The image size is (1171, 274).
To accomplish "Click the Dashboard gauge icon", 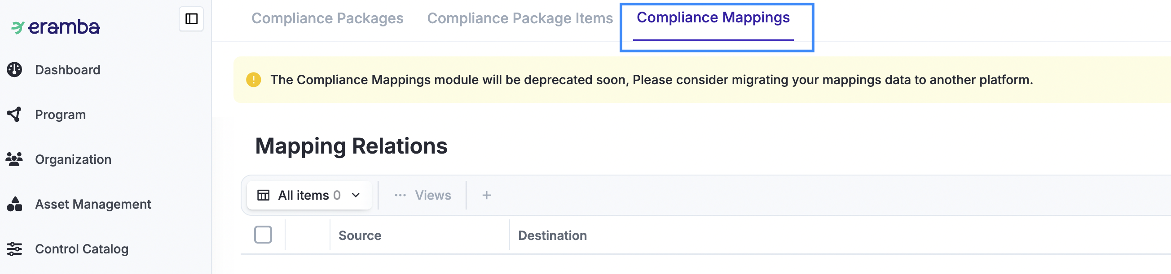I will pos(14,69).
